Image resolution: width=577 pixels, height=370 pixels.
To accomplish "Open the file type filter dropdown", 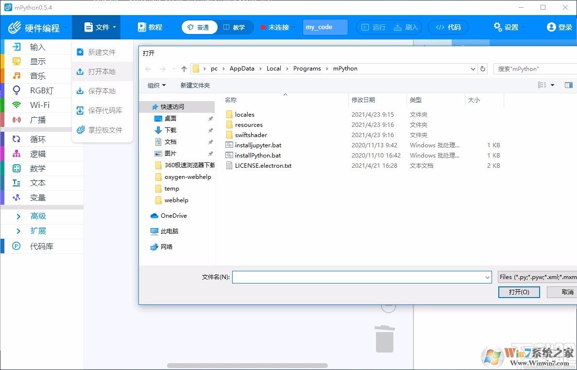I will point(537,277).
